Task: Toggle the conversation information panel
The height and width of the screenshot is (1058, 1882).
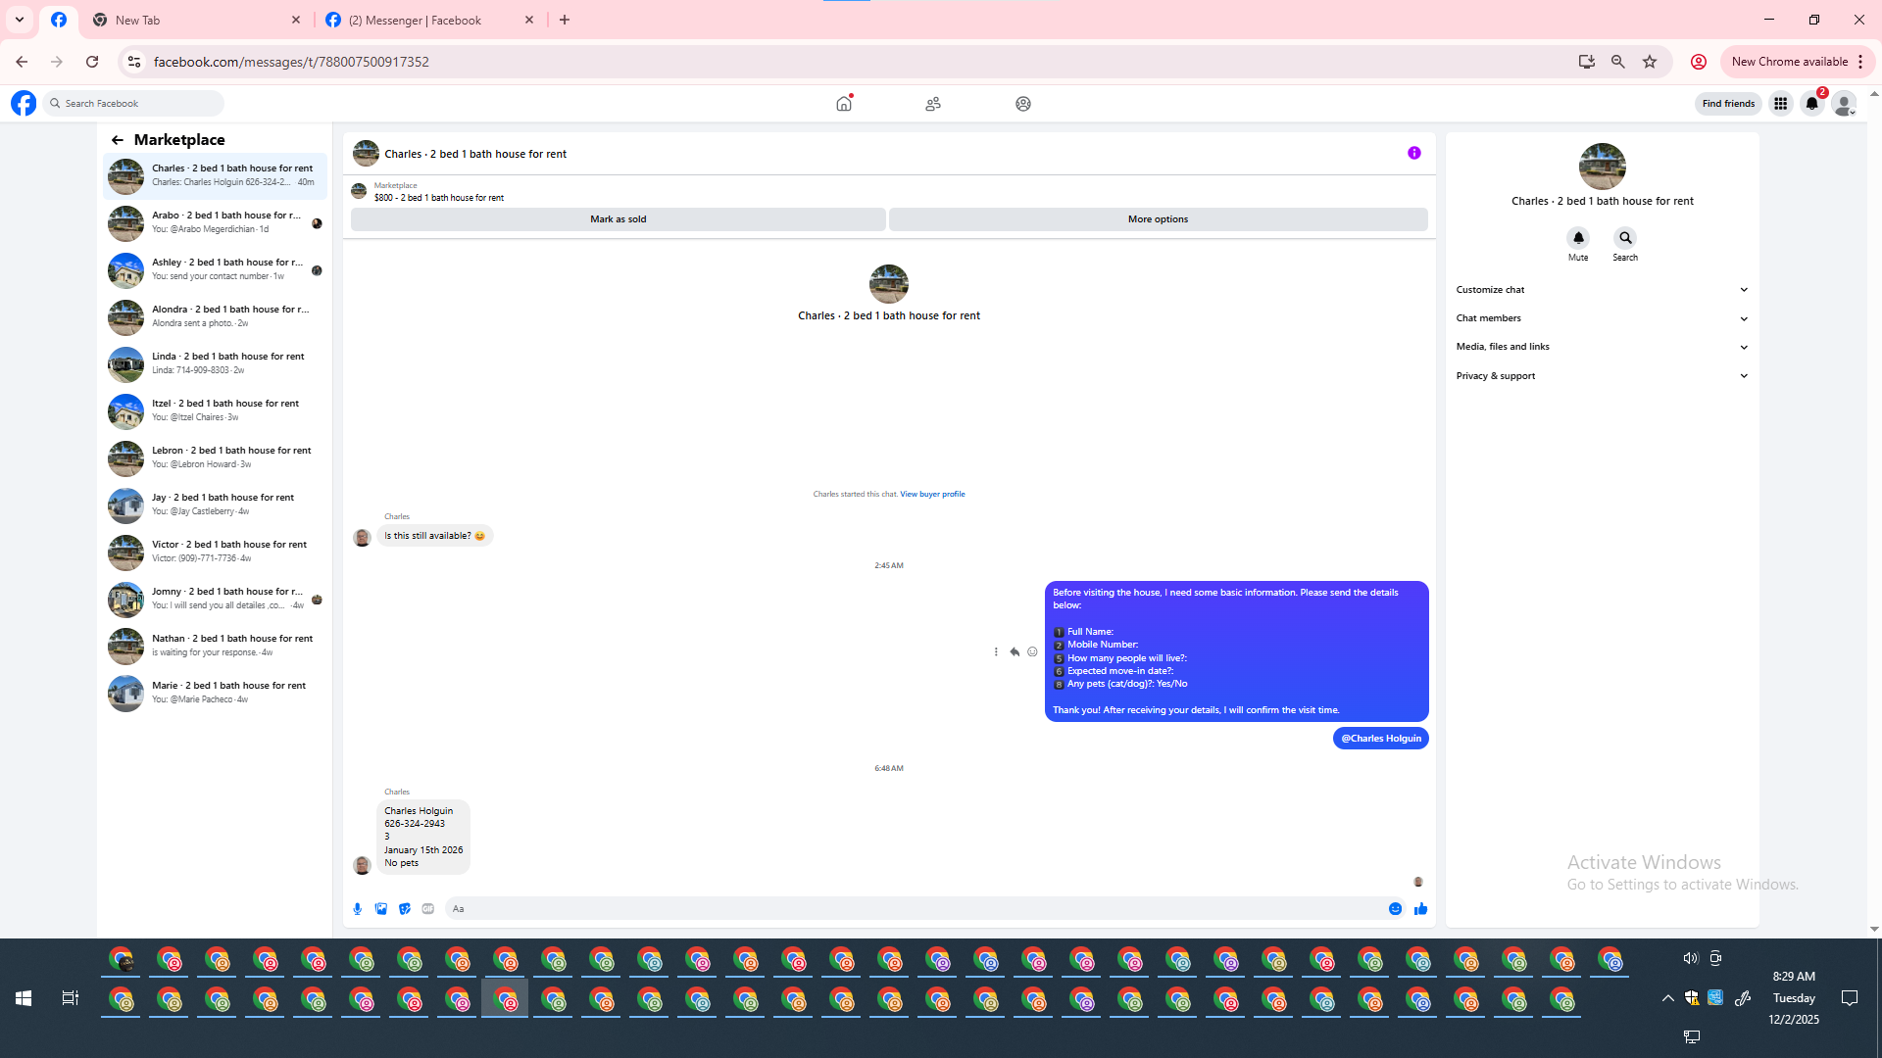Action: (1413, 153)
